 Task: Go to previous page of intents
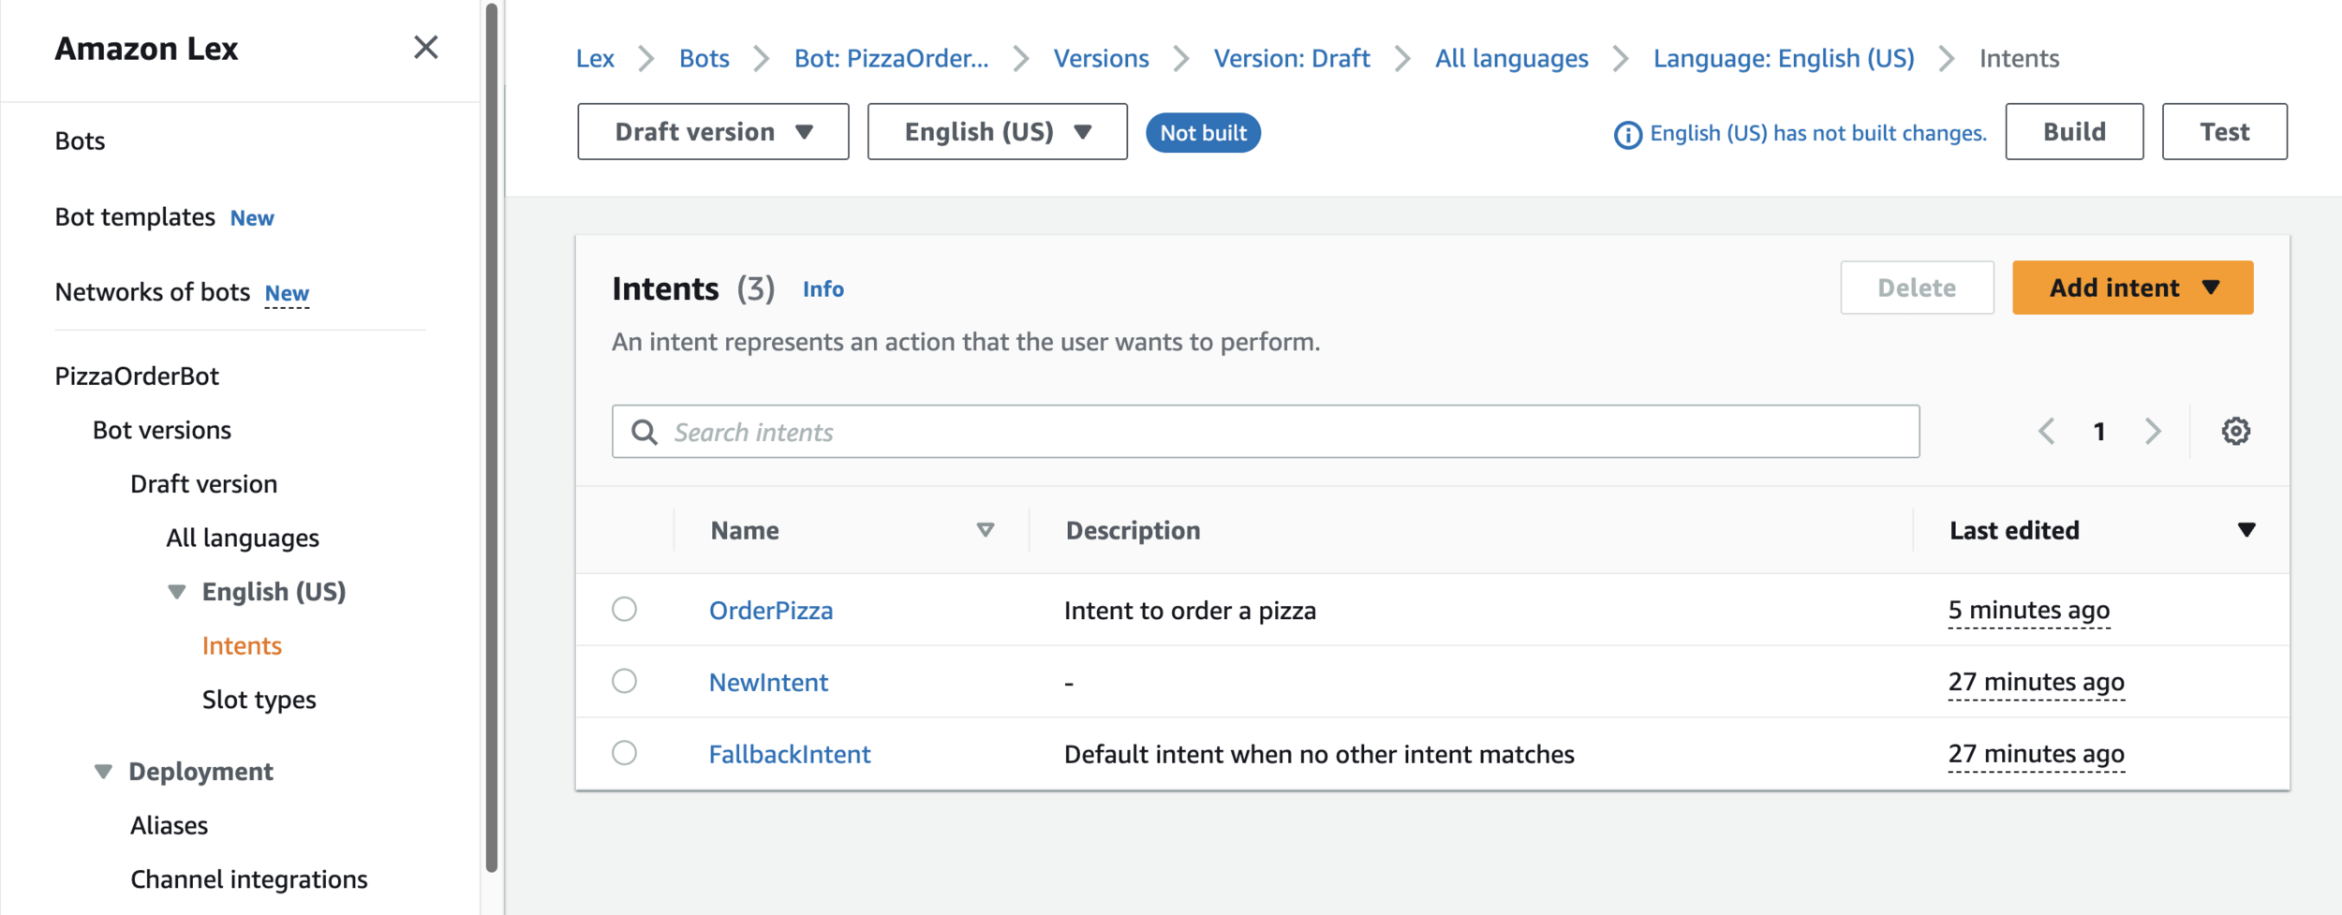pyautogui.click(x=2047, y=432)
